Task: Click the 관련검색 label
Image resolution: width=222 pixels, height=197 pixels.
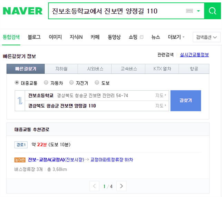Action: (165, 55)
